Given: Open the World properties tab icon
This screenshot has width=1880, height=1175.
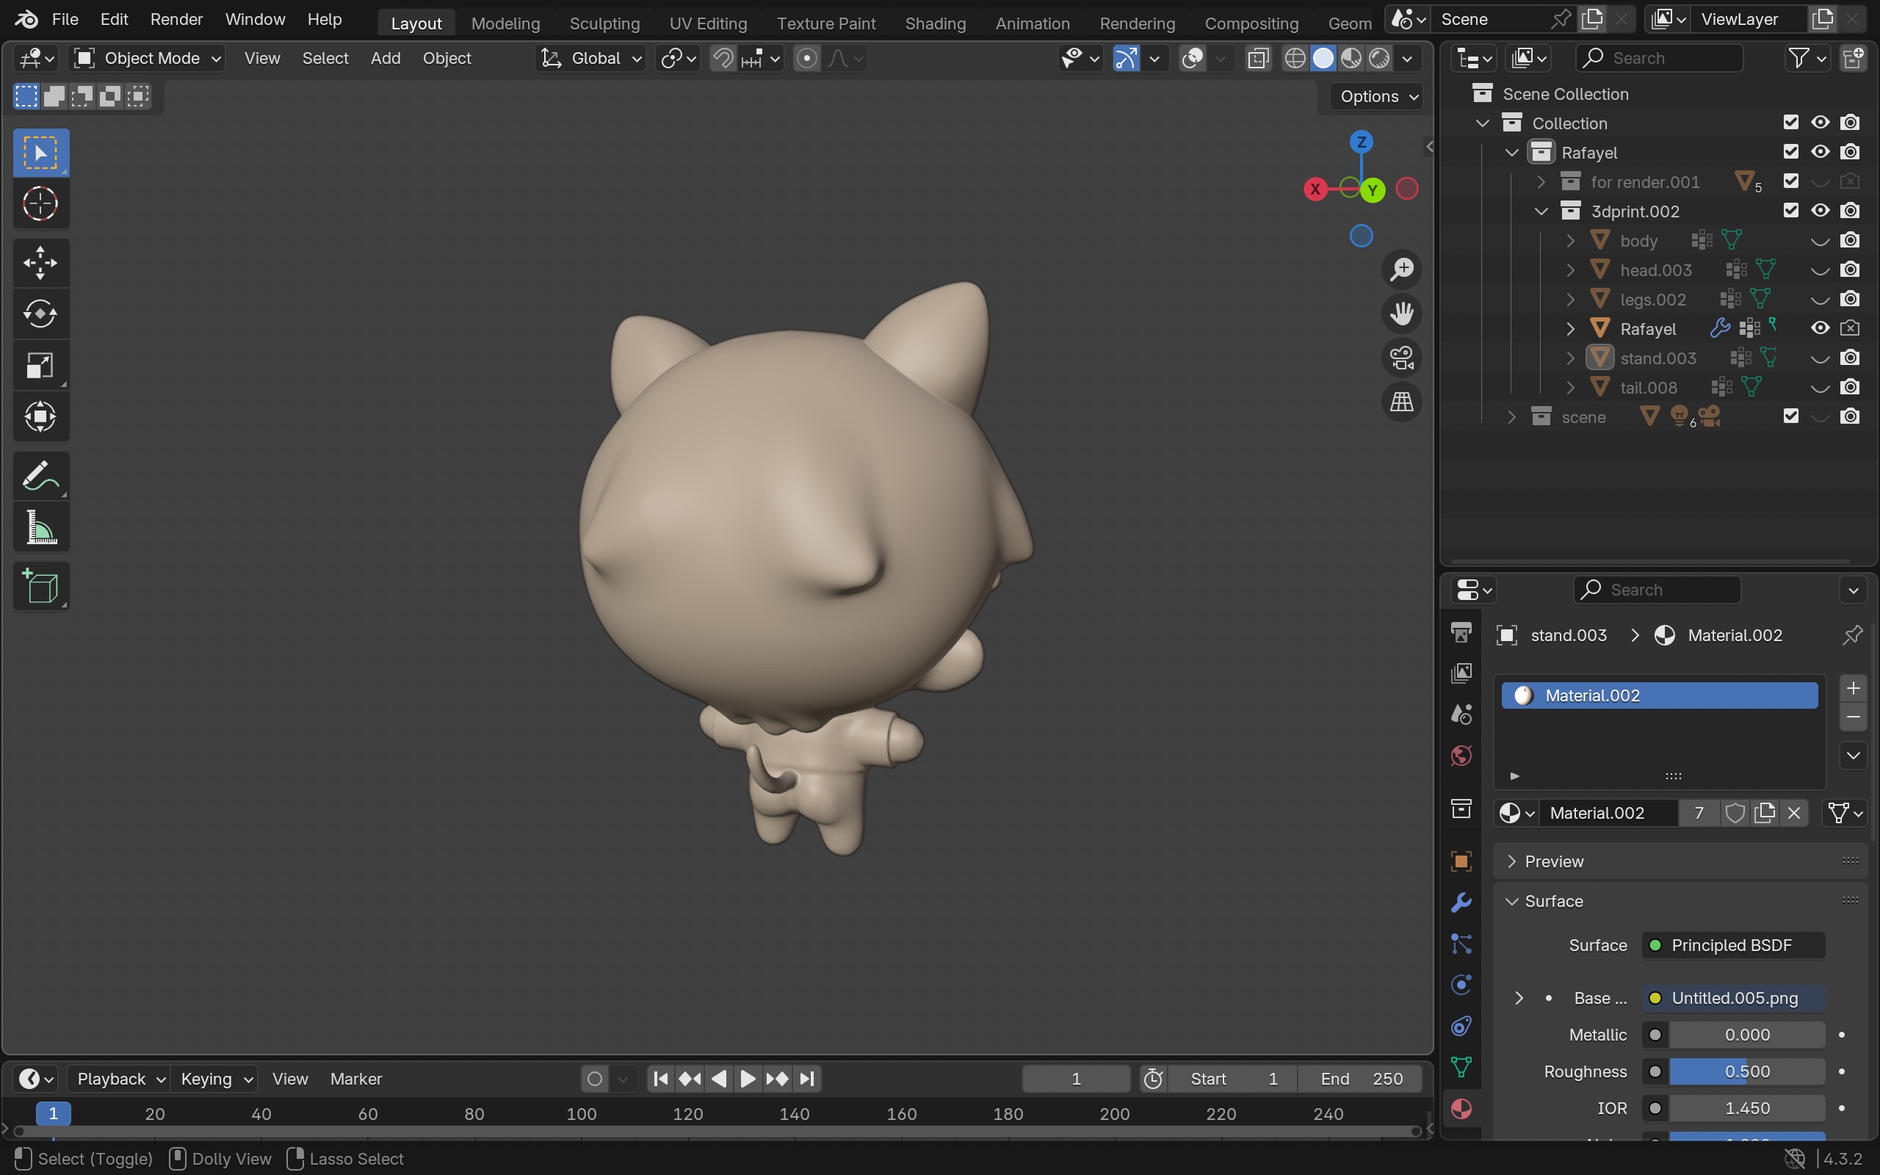Looking at the screenshot, I should tap(1461, 756).
